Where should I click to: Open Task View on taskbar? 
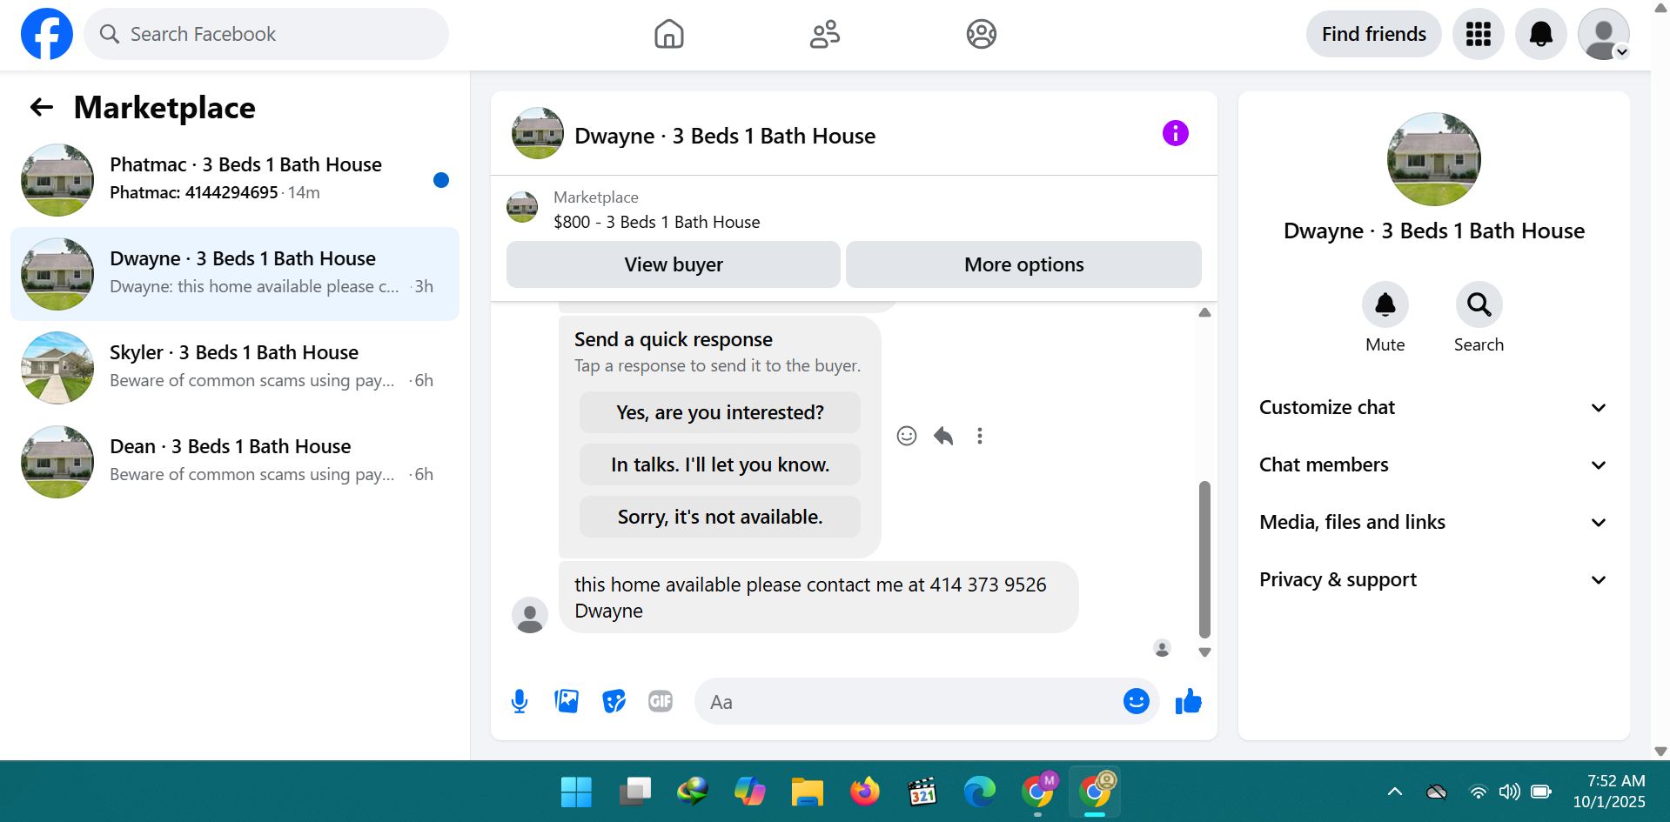point(634,792)
